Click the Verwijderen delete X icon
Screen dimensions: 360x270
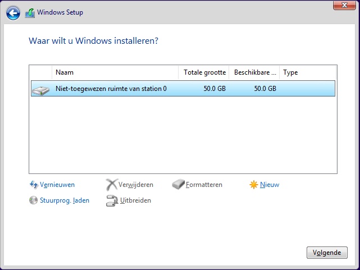pyautogui.click(x=111, y=185)
